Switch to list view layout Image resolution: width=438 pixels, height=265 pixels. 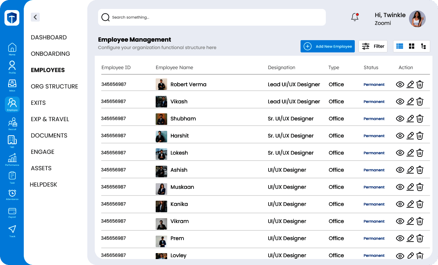[x=400, y=46]
